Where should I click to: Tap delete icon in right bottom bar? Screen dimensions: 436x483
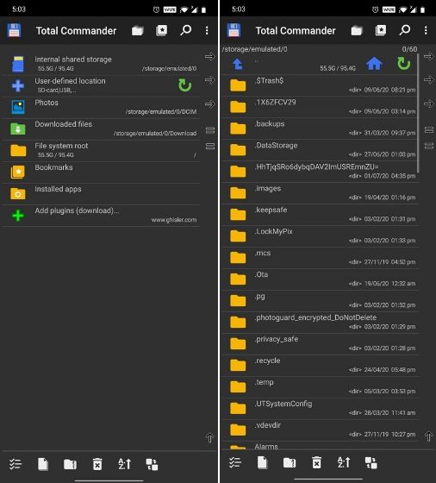316,462
